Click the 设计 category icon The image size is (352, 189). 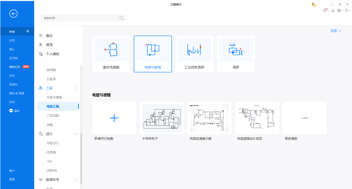tap(41, 134)
